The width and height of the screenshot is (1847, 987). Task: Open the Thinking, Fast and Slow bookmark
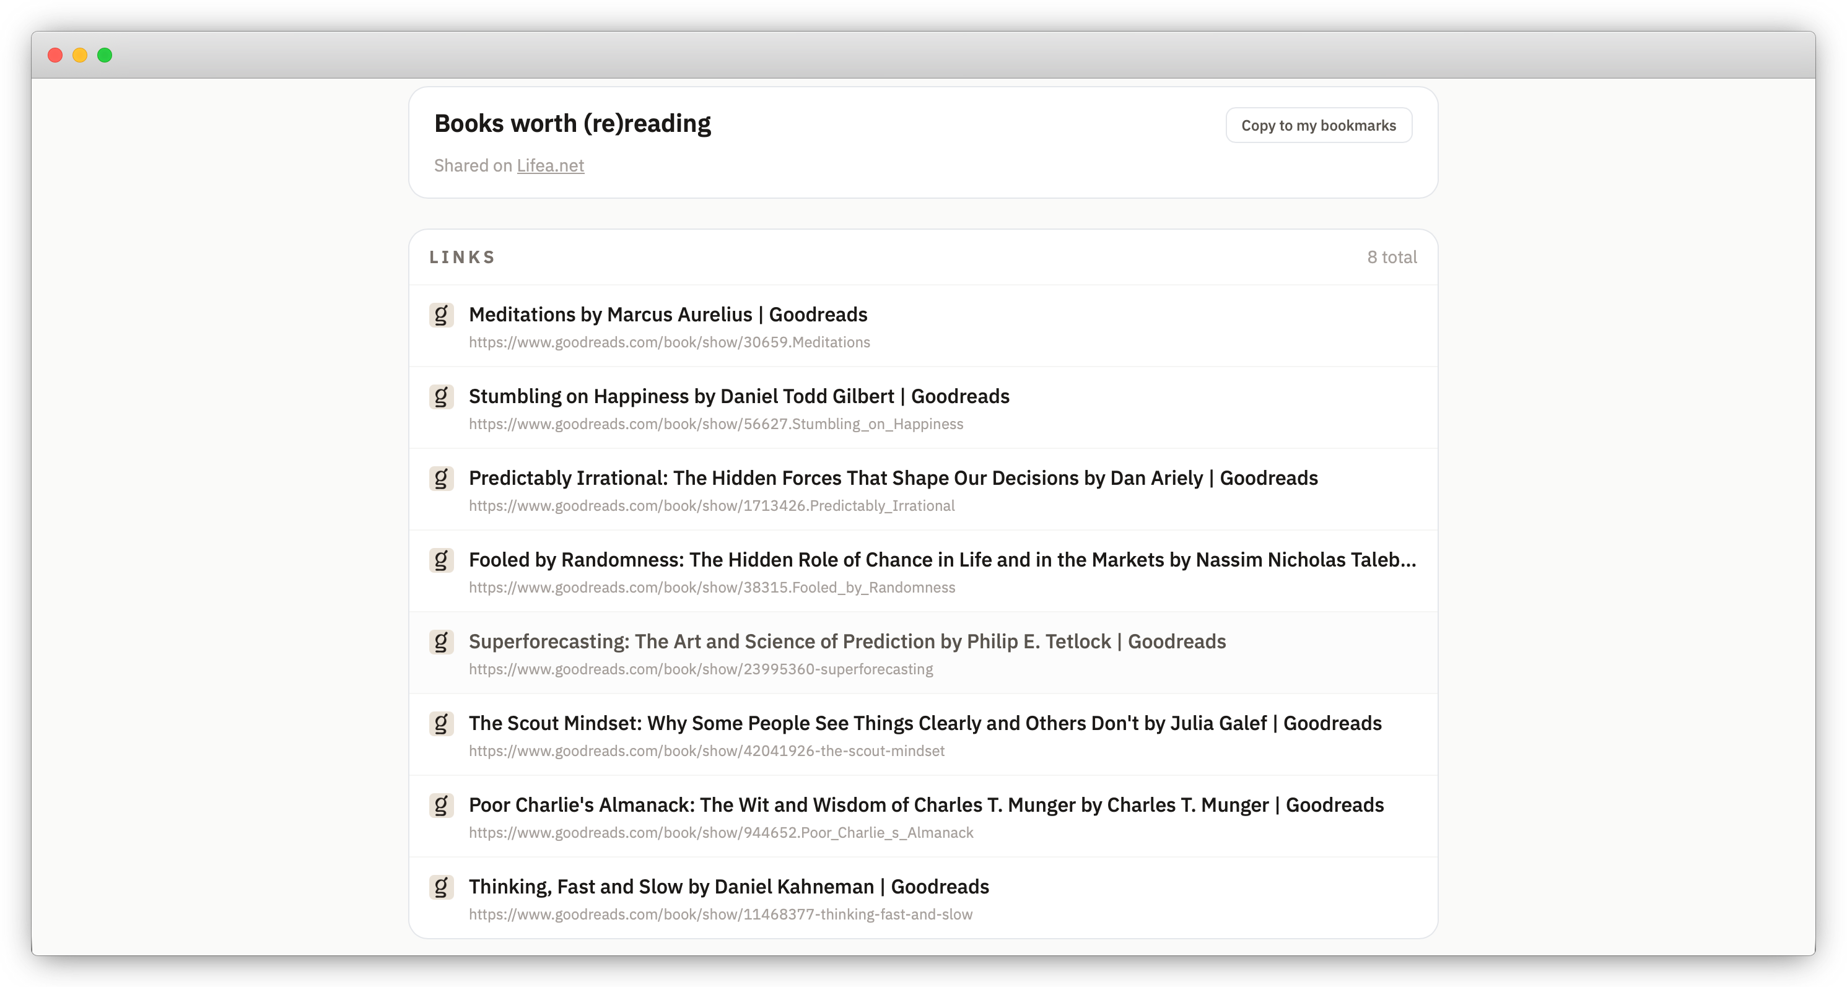pos(728,887)
